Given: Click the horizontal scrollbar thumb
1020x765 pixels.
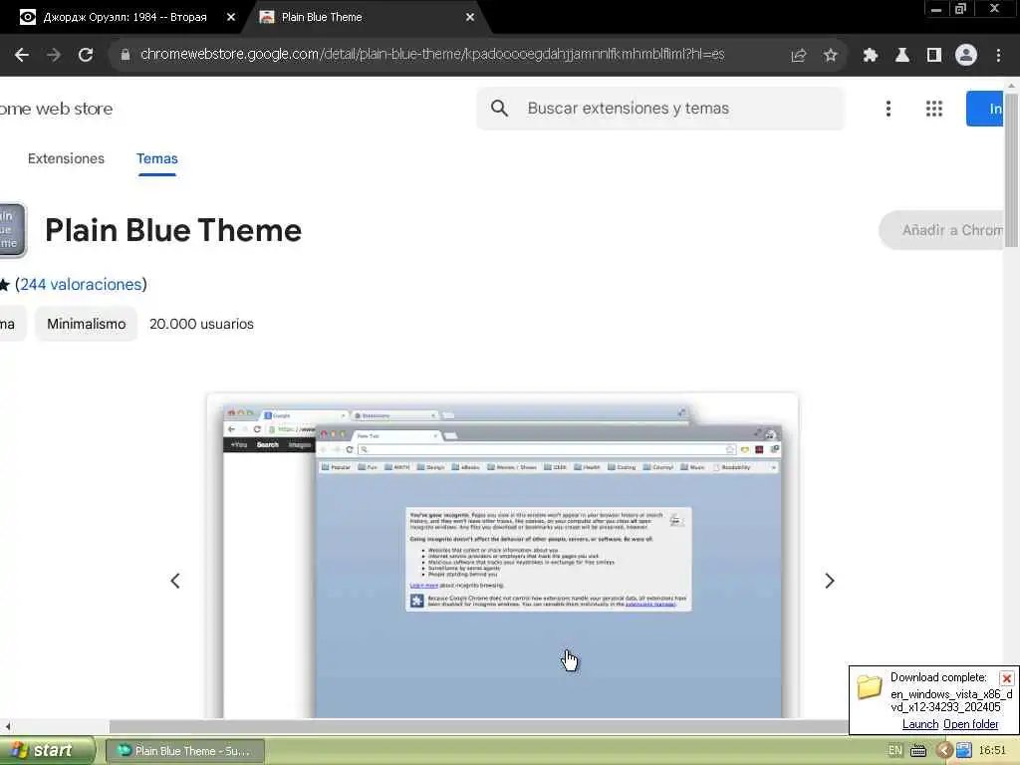Looking at the screenshot, I should coord(478,726).
